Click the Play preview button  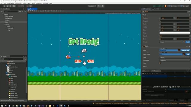tap(99, 6)
